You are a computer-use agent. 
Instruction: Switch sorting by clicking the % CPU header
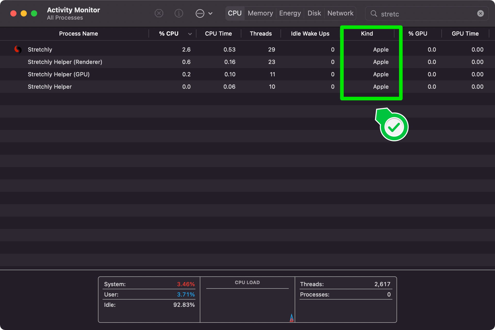tap(169, 34)
